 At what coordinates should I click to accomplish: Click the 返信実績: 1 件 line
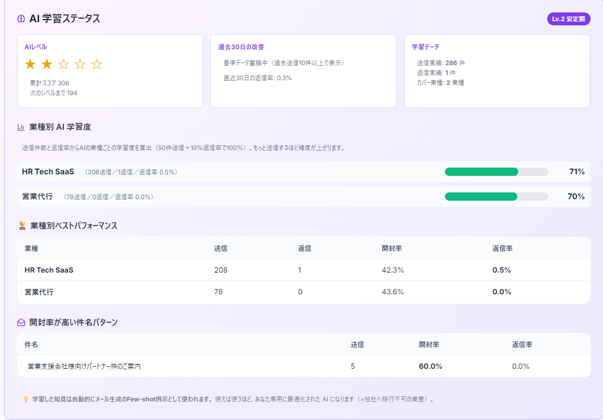436,73
